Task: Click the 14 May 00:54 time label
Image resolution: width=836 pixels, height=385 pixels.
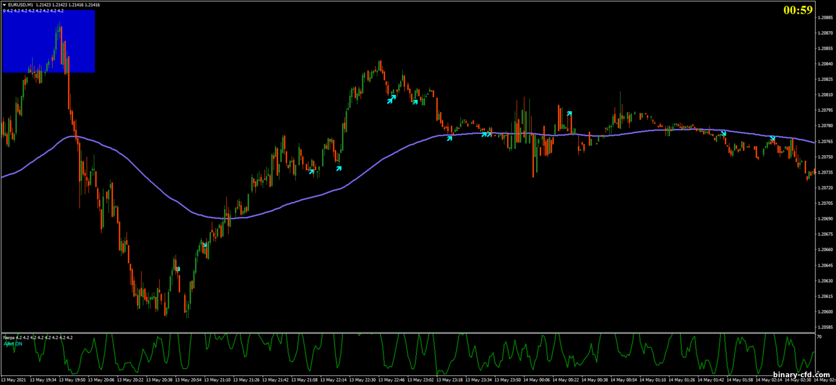Action: 625,379
